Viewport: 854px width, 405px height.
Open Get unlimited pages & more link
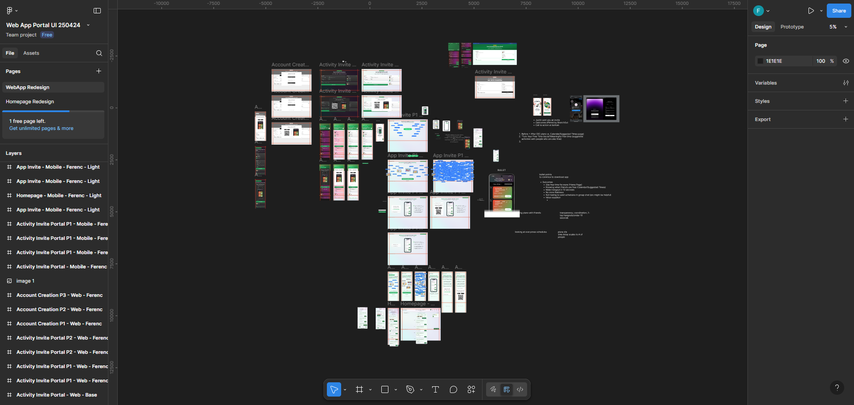click(x=41, y=128)
